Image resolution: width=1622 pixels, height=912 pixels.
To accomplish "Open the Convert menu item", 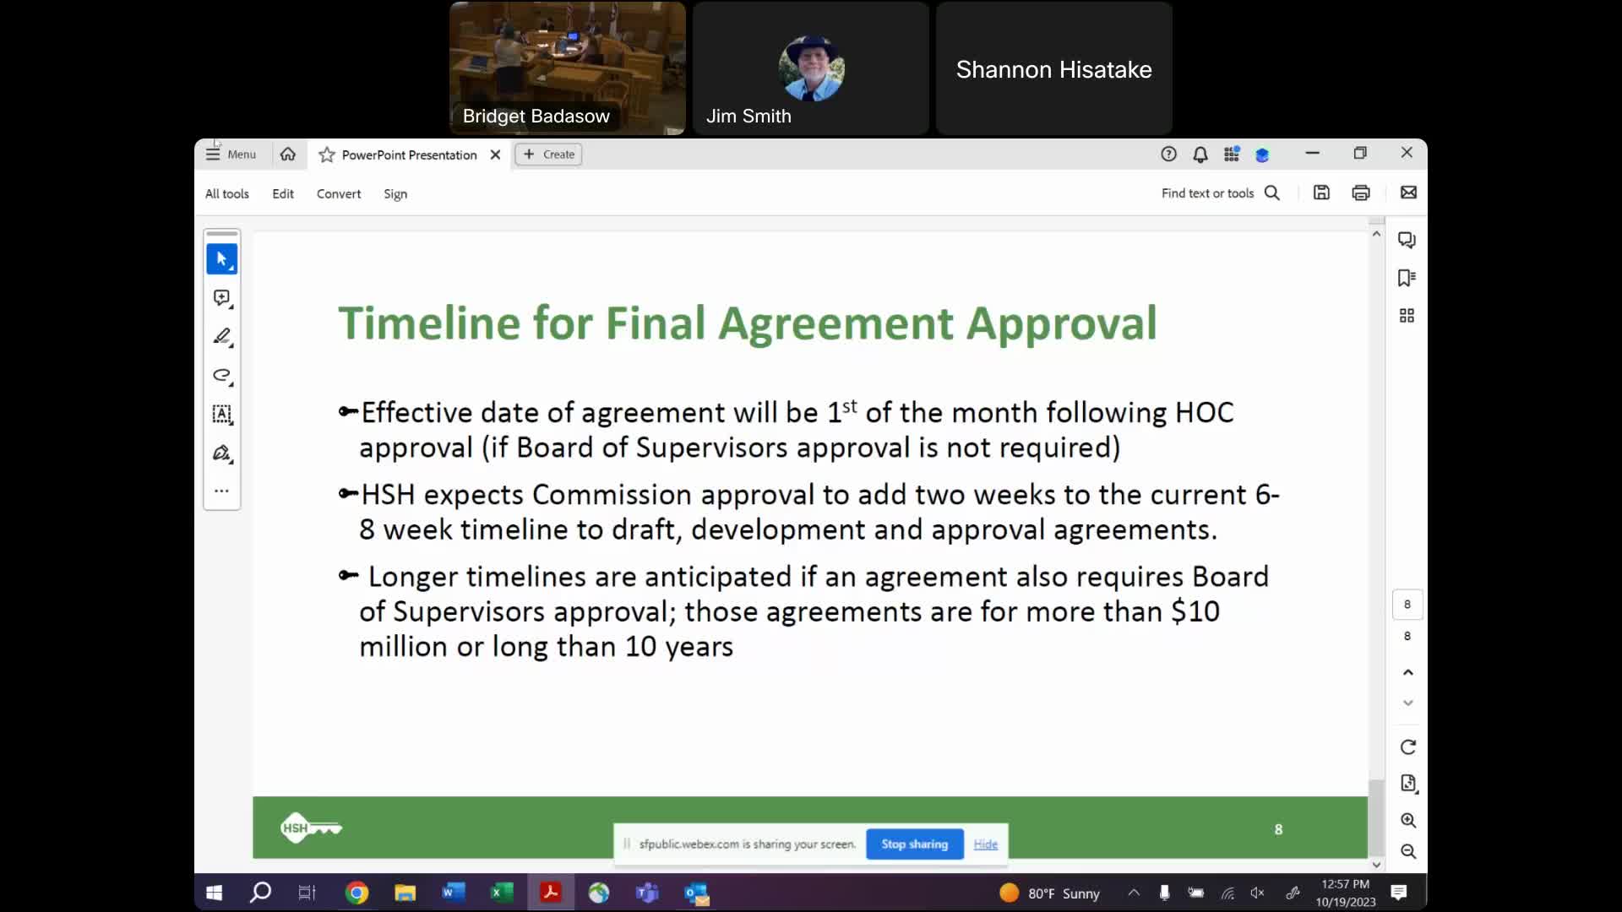I will tap(338, 194).
